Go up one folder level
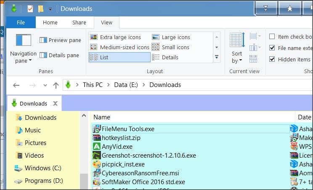The height and width of the screenshot is (190, 313). coord(56,85)
